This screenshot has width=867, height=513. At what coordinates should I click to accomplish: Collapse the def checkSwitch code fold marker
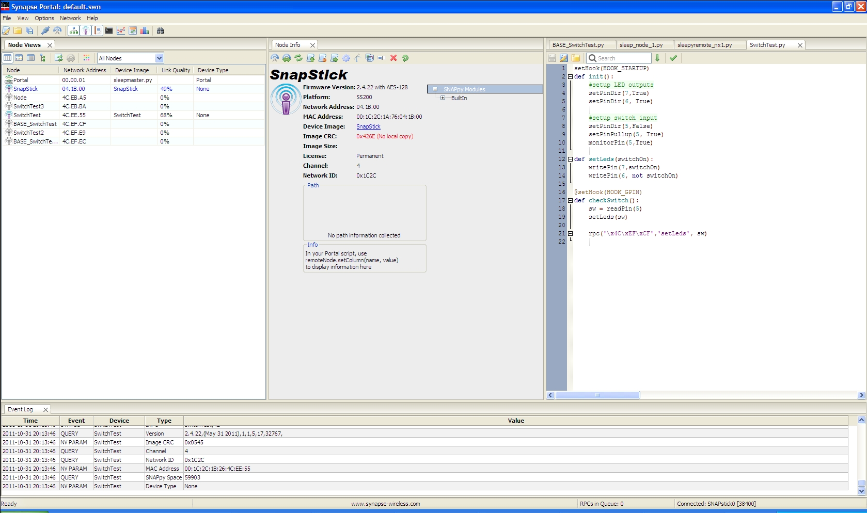click(571, 201)
